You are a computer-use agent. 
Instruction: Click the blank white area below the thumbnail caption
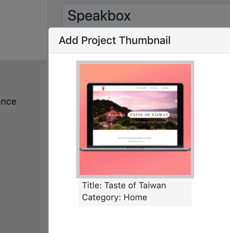139,220
